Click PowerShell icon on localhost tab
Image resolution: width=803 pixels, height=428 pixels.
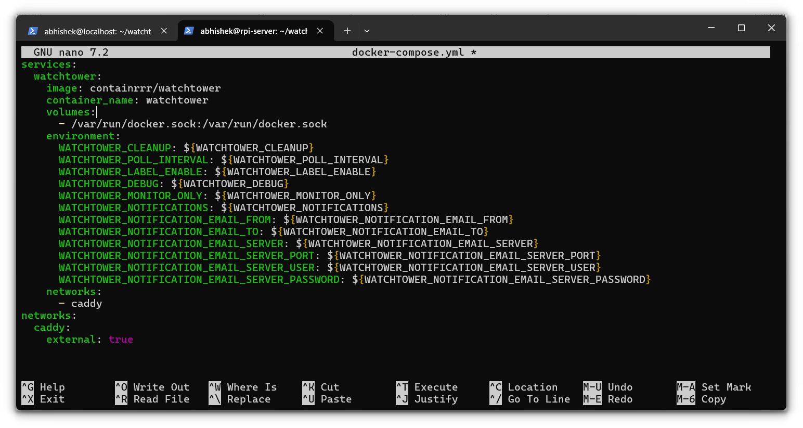[x=33, y=31]
